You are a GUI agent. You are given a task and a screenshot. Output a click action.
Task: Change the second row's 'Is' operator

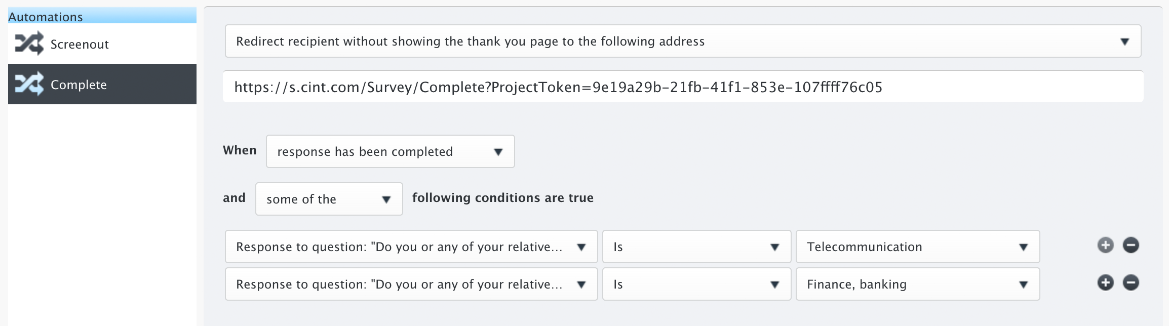696,284
